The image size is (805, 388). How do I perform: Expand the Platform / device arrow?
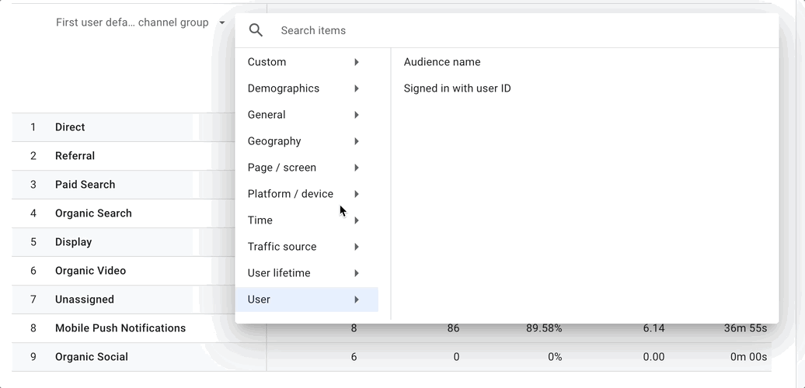[357, 194]
